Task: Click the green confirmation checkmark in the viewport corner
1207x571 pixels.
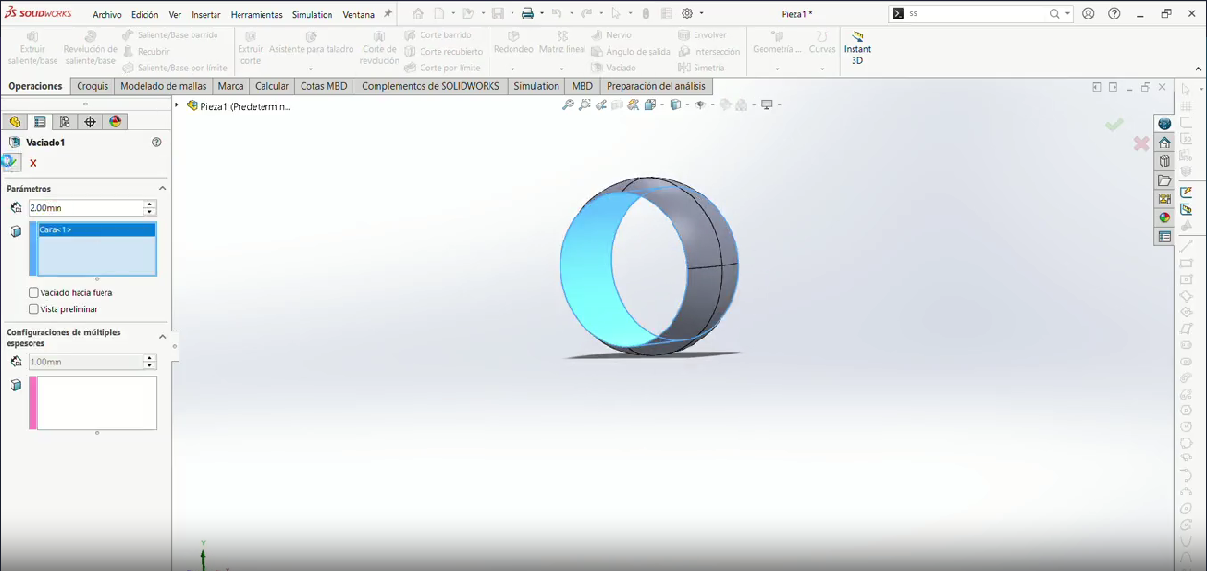Action: coord(1113,125)
